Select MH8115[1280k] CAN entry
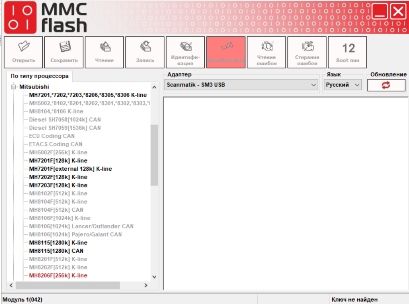Image resolution: width=409 pixels, height=304 pixels. (56, 251)
